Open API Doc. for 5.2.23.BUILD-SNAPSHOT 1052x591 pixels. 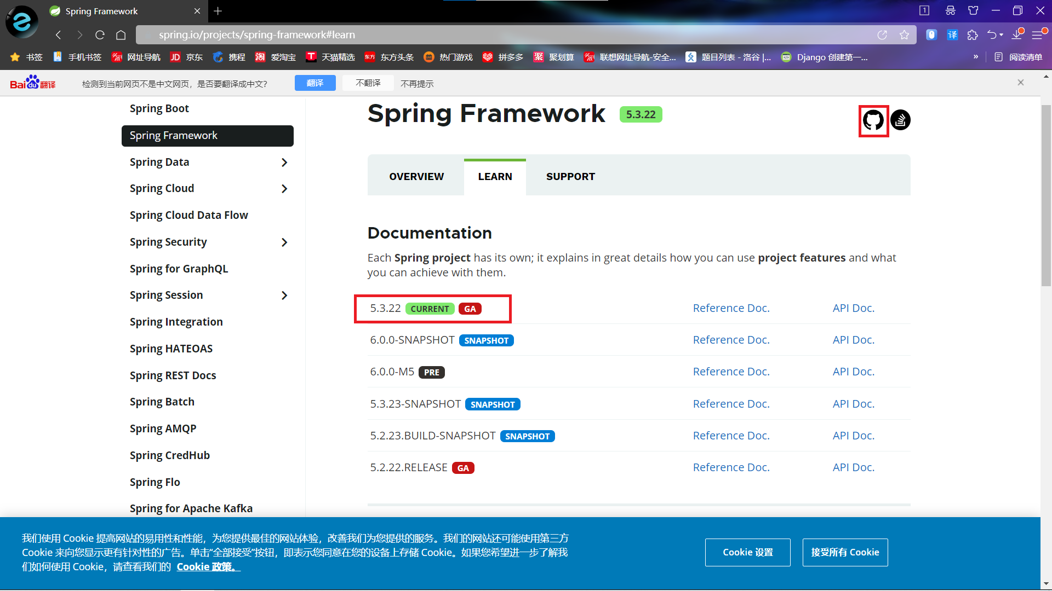click(x=854, y=436)
